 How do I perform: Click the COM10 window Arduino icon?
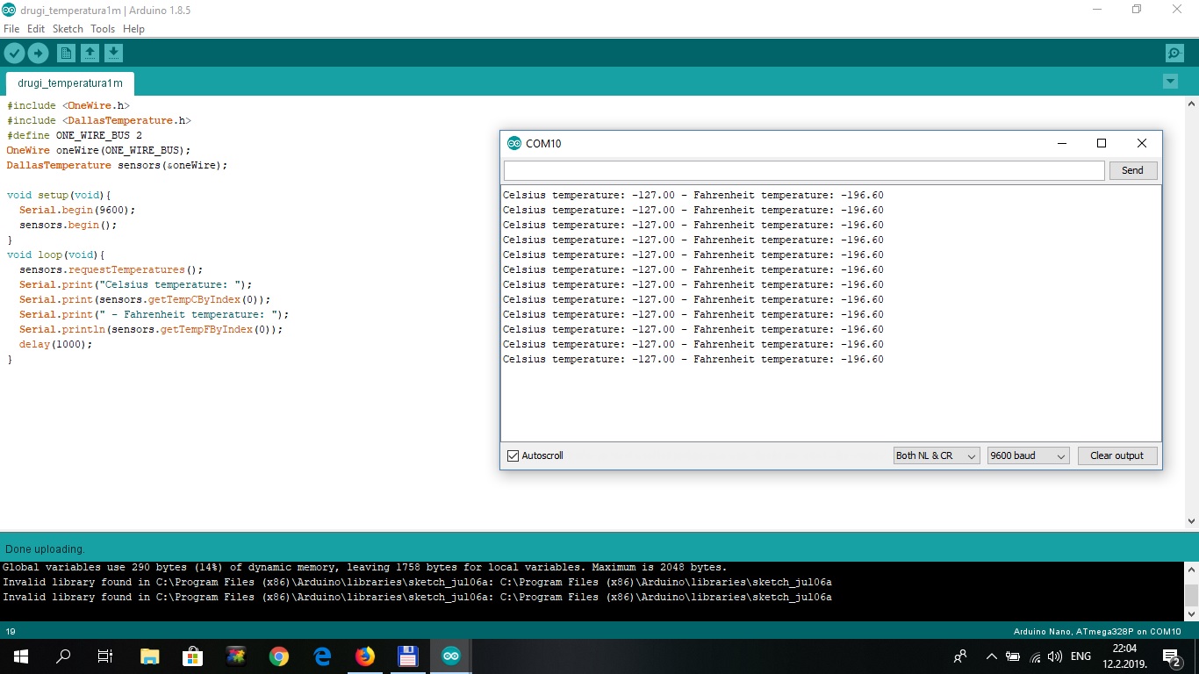pyautogui.click(x=514, y=143)
